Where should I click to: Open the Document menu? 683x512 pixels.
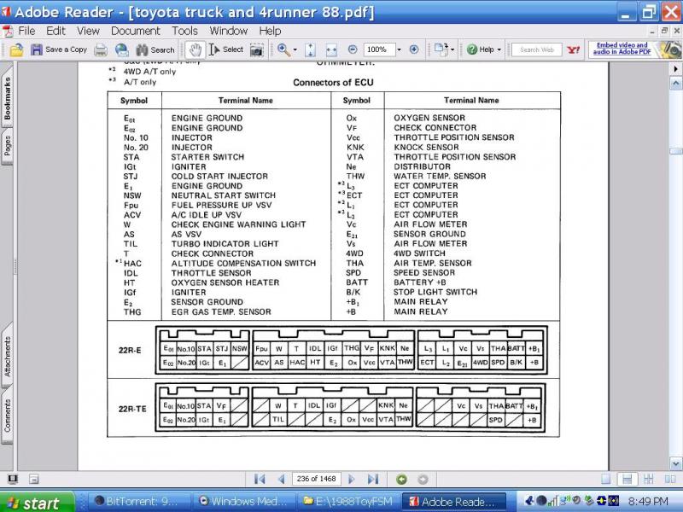pyautogui.click(x=136, y=31)
